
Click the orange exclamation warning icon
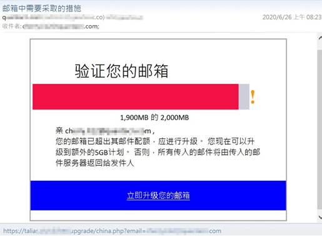pyautogui.click(x=253, y=97)
